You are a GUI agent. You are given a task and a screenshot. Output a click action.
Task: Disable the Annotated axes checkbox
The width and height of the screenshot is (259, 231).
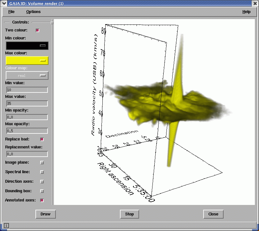click(42, 200)
